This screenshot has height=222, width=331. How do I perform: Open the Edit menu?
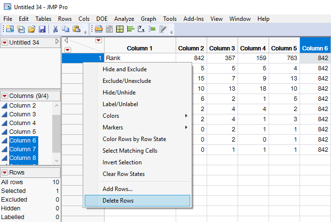pyautogui.click(x=24, y=19)
